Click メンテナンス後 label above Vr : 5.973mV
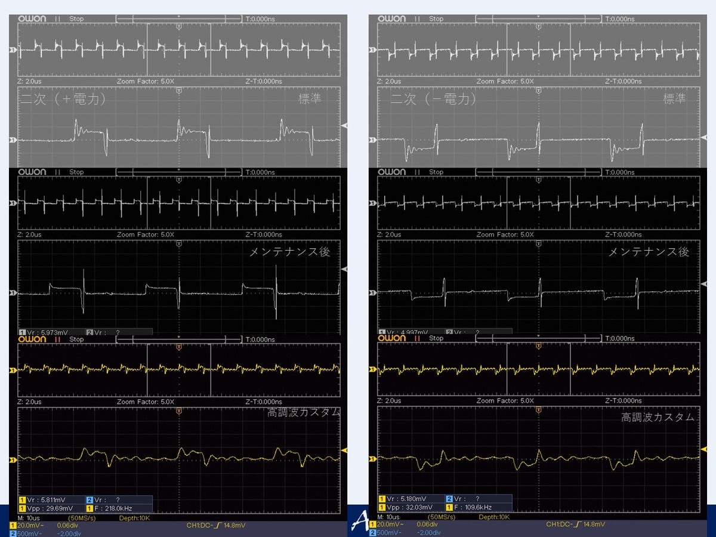Viewport: 716px width, 537px height. tap(289, 252)
